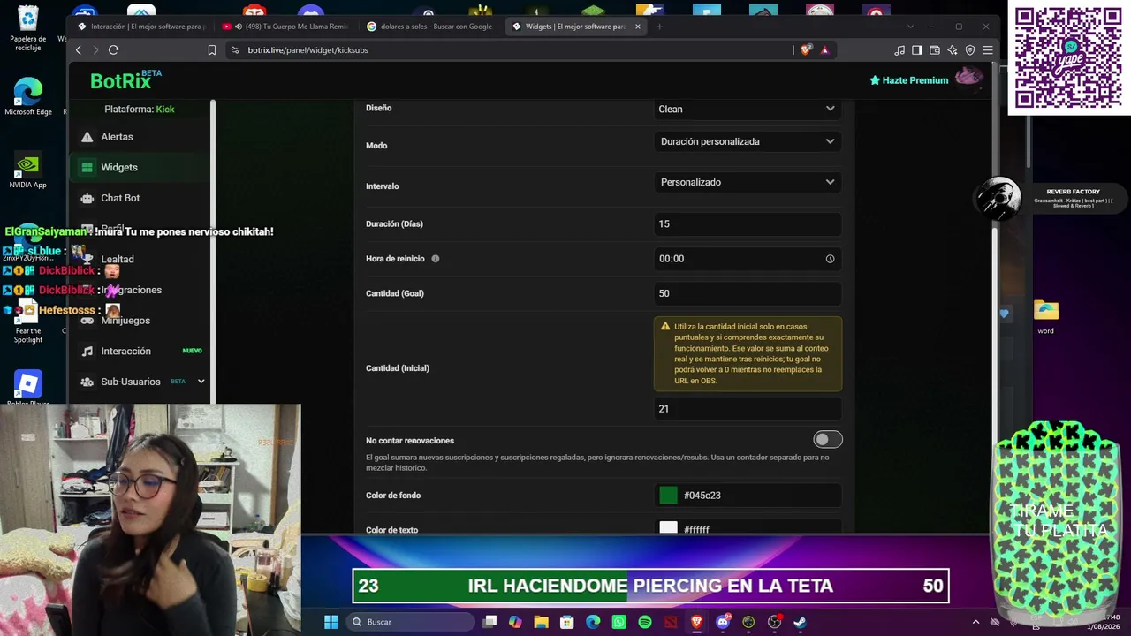
Task: Switch to the Tu Cuerpo Me Llama tab
Action: pyautogui.click(x=287, y=26)
